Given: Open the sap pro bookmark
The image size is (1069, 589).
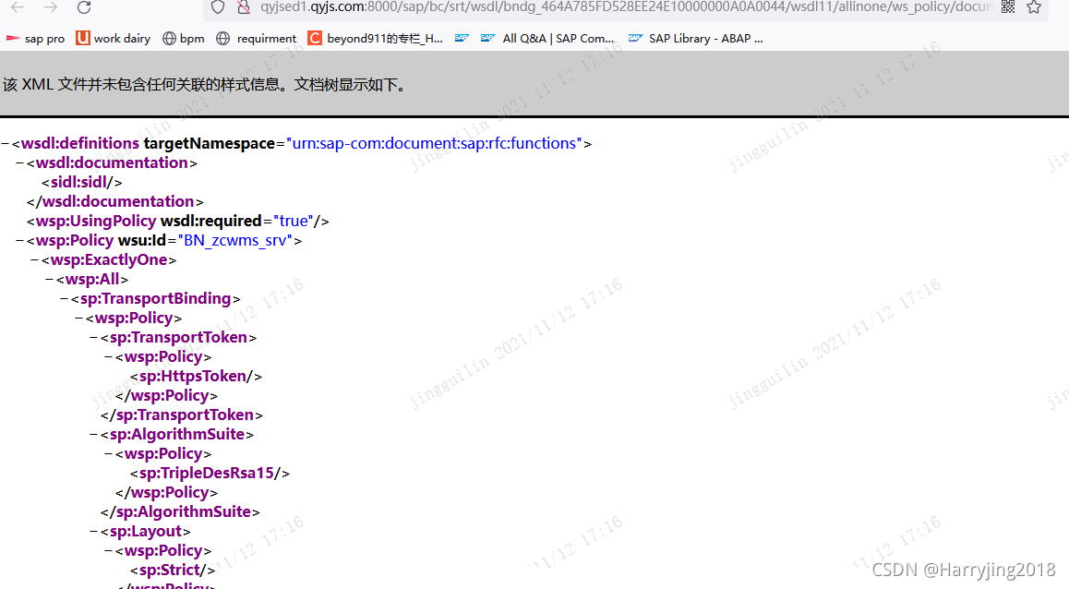Looking at the screenshot, I should click(x=35, y=39).
